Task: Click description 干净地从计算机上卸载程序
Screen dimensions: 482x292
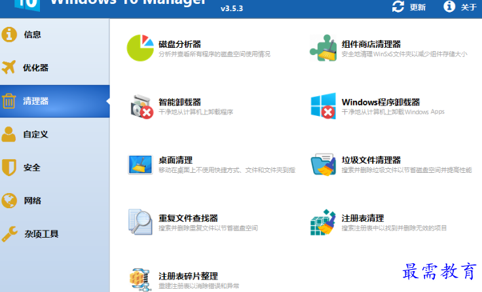Action: pyautogui.click(x=196, y=112)
